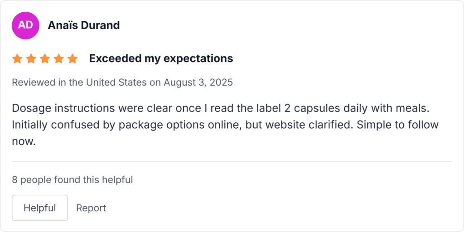The width and height of the screenshot is (464, 232).
Task: Select the fourth rating star
Action: 59,58
